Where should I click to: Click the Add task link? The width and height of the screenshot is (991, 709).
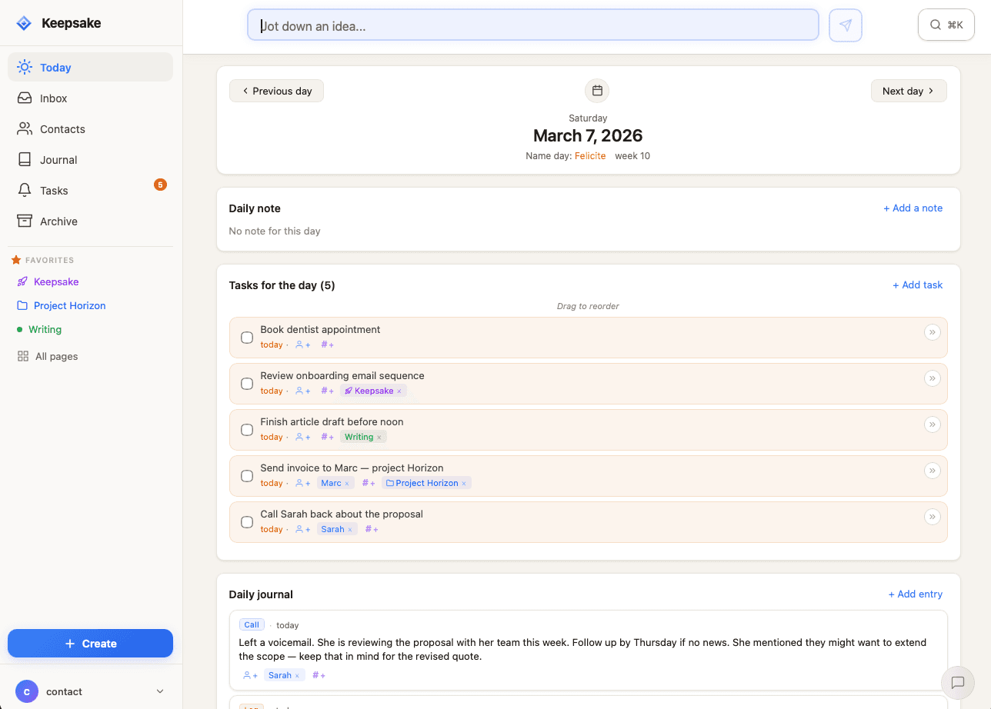[x=917, y=285]
